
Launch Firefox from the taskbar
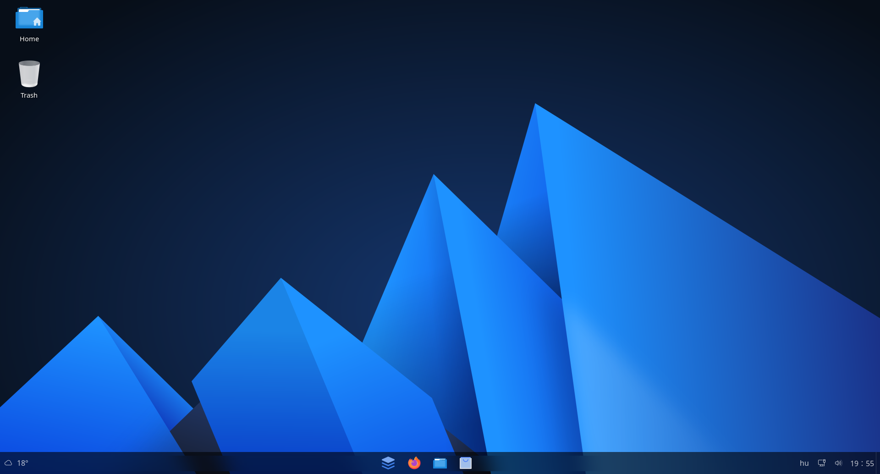[414, 463]
